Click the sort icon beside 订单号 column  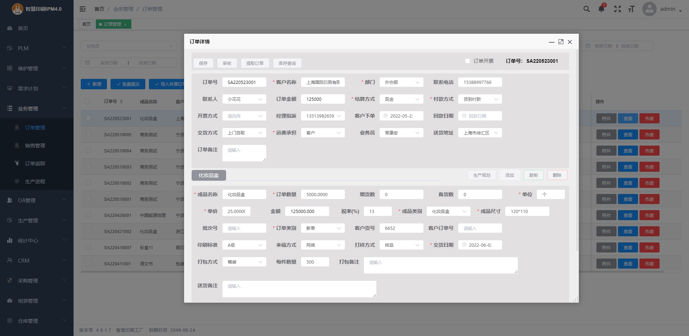[121, 101]
